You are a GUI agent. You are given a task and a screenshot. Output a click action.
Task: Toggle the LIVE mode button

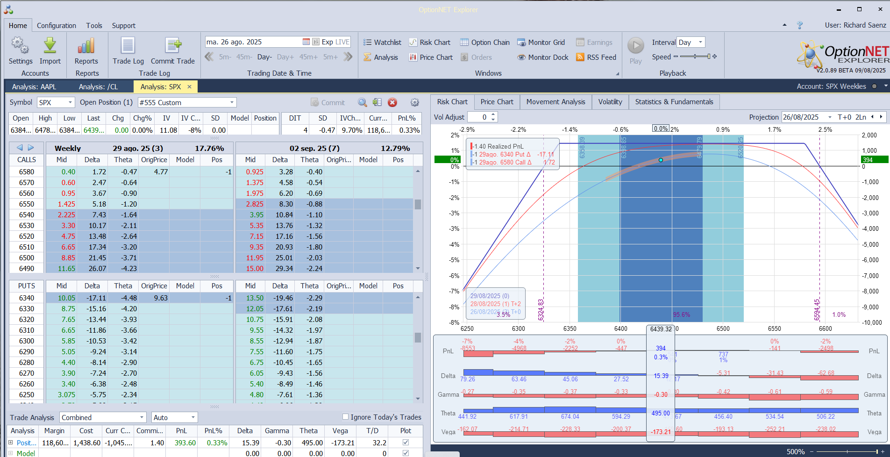tap(342, 42)
